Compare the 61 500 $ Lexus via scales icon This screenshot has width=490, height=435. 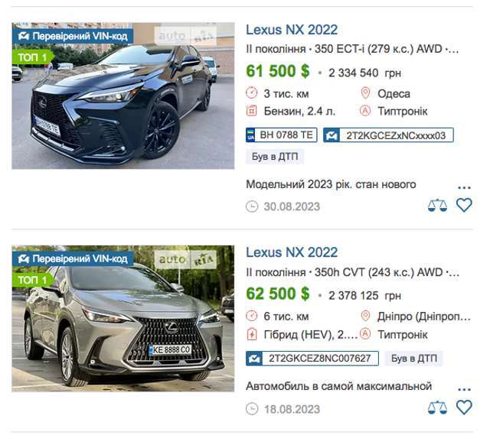(x=437, y=206)
